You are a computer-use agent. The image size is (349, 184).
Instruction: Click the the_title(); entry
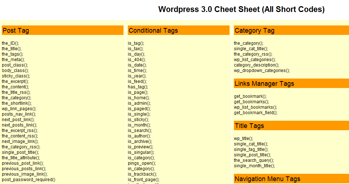point(12,49)
